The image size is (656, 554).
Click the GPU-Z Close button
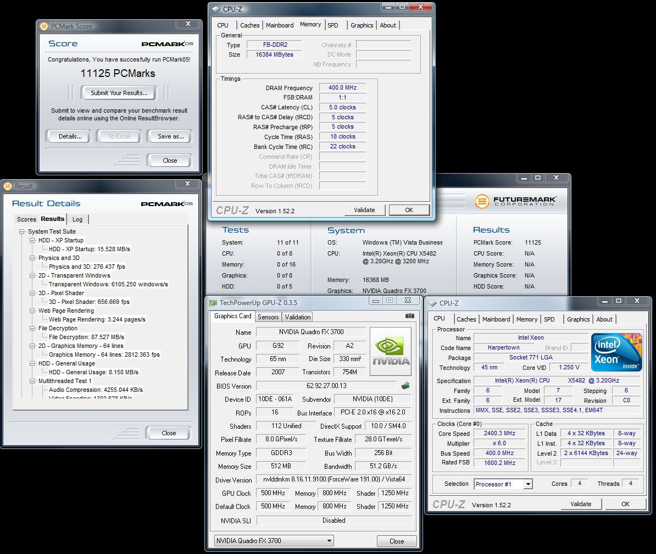[397, 541]
